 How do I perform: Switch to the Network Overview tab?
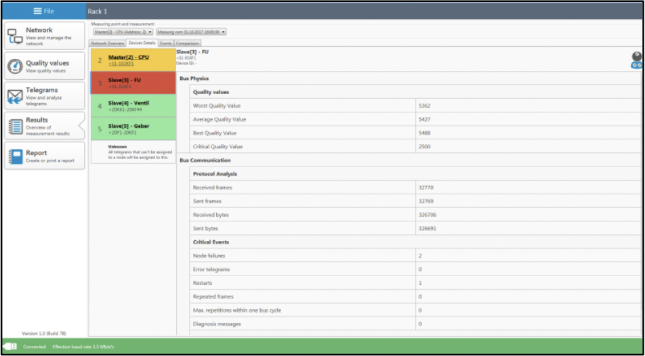107,43
